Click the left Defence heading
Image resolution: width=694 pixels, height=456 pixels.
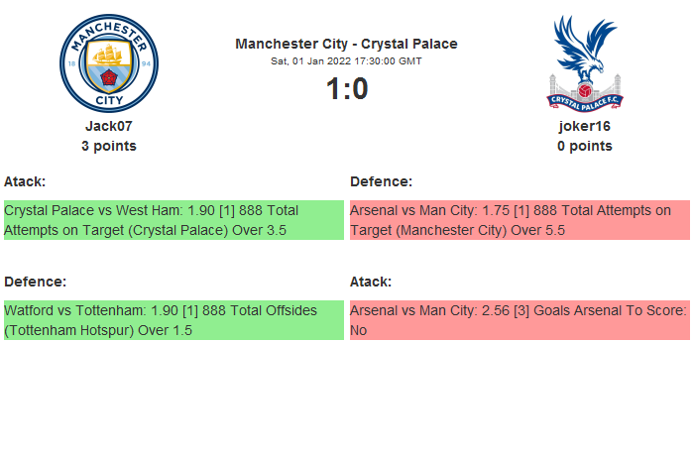pos(35,282)
